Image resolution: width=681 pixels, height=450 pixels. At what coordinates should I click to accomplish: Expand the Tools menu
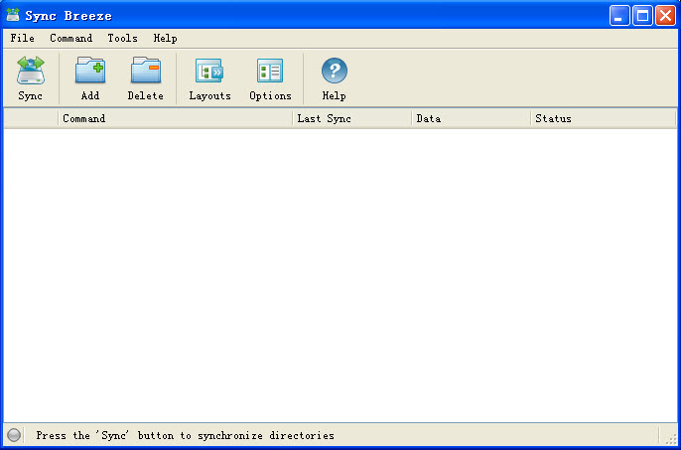123,38
